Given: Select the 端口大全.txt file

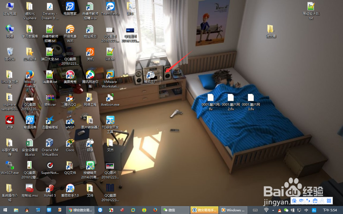Looking at the screenshot, I should [50, 54].
